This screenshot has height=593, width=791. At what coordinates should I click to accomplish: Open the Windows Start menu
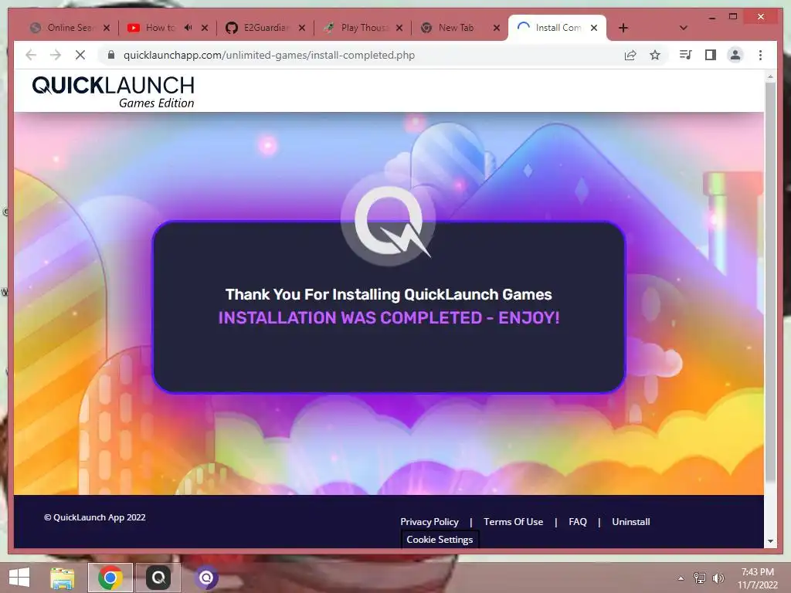click(19, 578)
